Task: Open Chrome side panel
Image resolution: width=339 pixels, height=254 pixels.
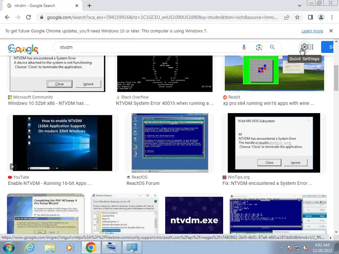Action: pyautogui.click(x=311, y=17)
